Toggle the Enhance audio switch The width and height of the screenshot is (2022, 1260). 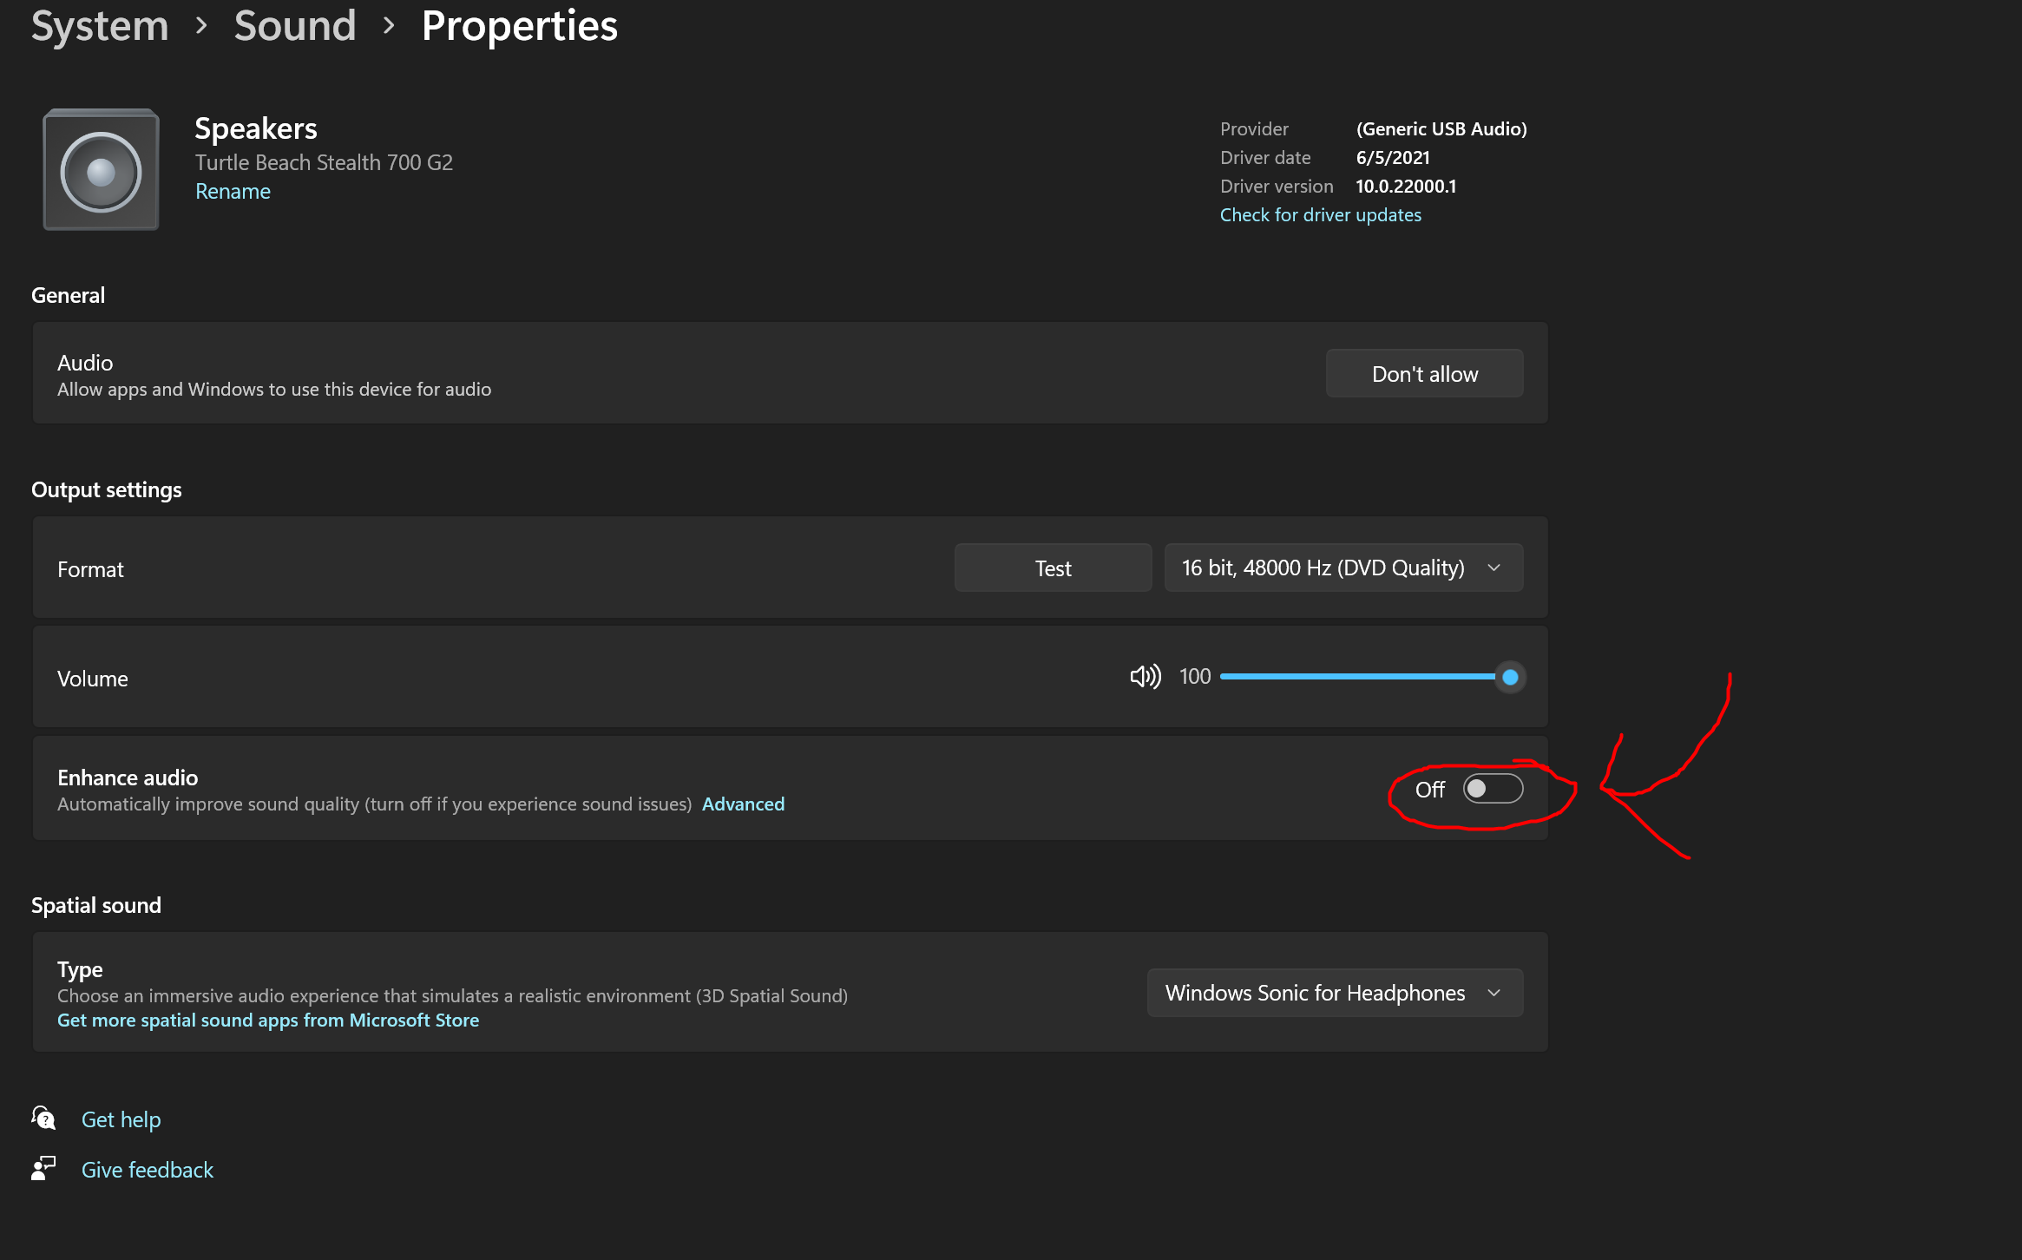tap(1493, 789)
